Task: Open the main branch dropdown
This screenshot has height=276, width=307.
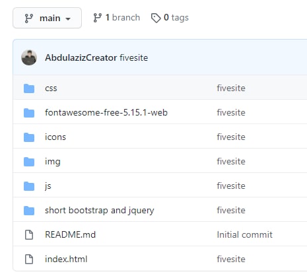Action: [47, 18]
